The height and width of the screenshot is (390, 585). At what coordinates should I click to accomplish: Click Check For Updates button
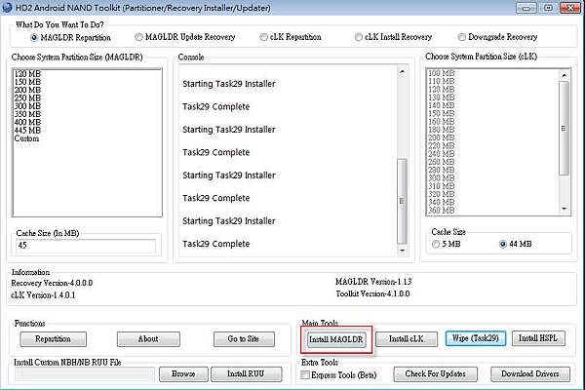coord(436,374)
